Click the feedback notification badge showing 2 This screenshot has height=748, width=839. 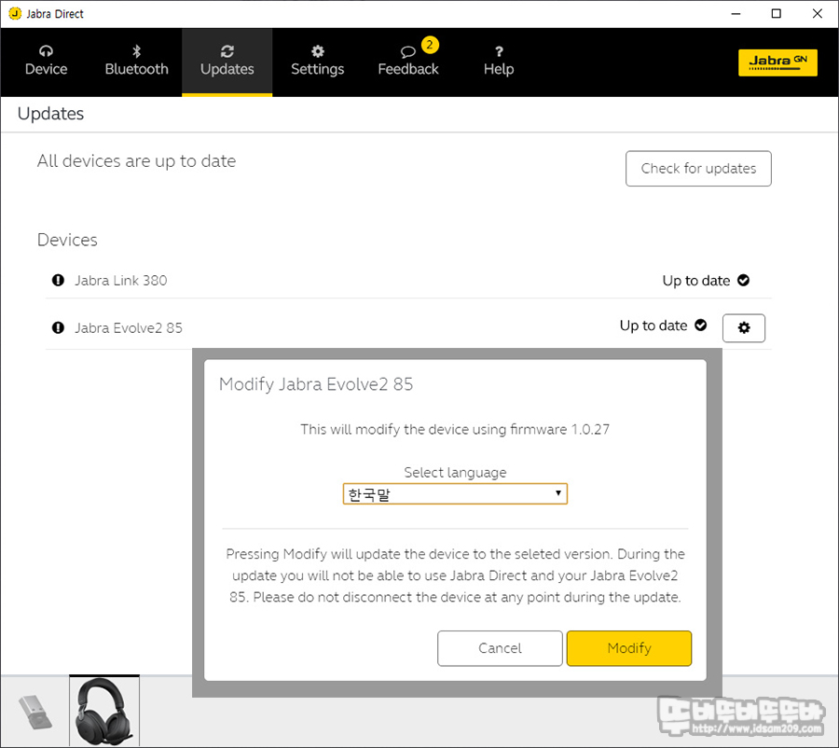[430, 45]
